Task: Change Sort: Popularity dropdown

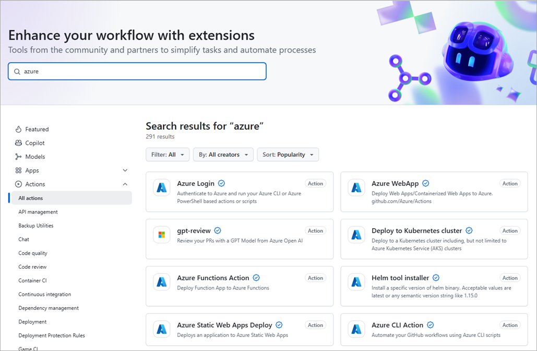Action: pyautogui.click(x=288, y=154)
